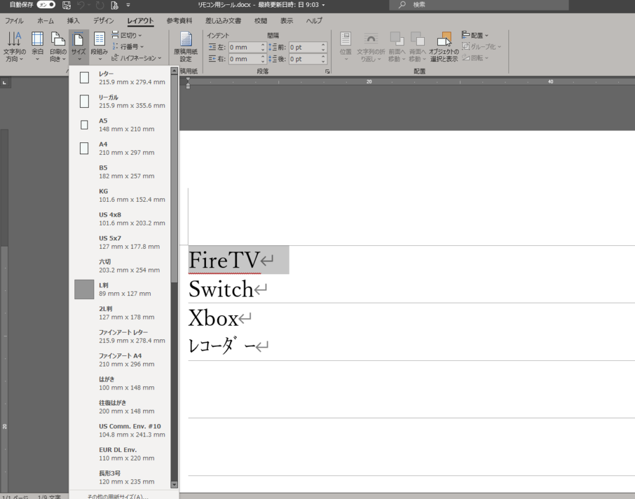Open the file name dropdown in title bar
This screenshot has height=499, width=635.
(x=323, y=5)
